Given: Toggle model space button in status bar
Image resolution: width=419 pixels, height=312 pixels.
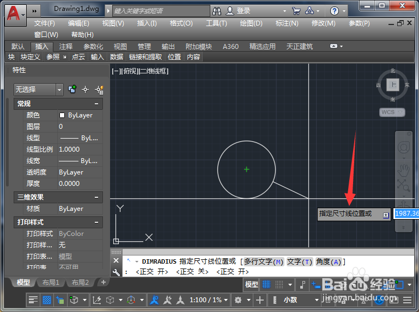Looking at the screenshot, I should pos(251,284).
